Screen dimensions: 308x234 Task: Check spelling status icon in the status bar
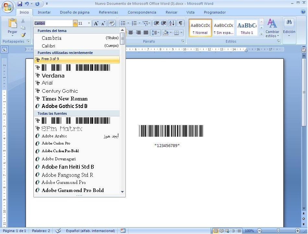point(58,231)
